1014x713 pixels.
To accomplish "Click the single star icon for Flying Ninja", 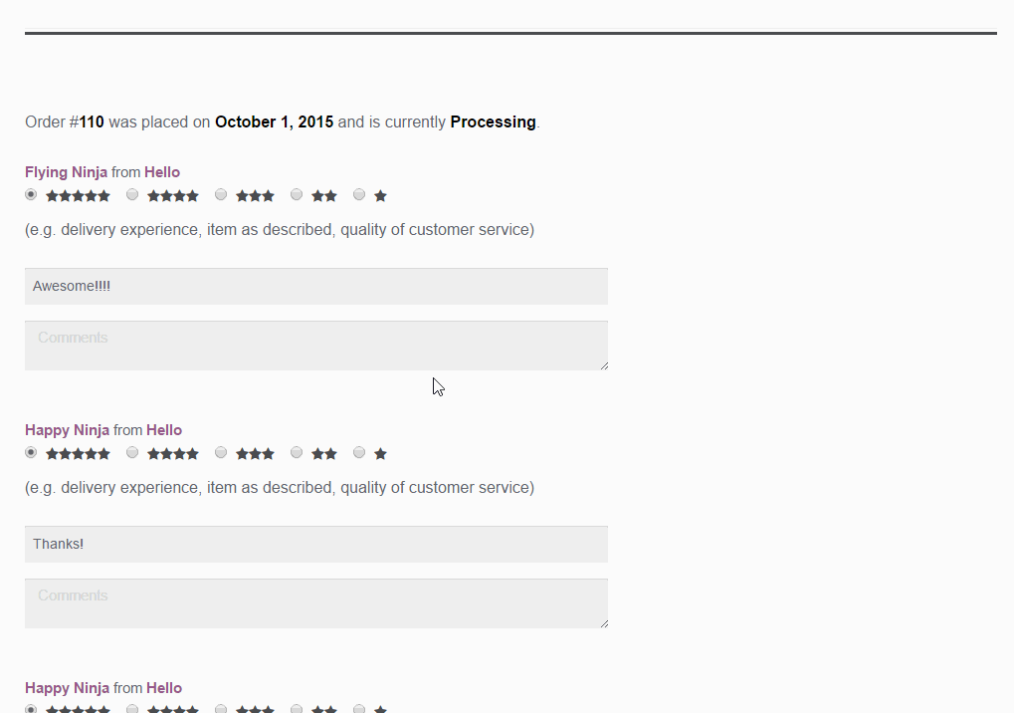I will pyautogui.click(x=380, y=196).
